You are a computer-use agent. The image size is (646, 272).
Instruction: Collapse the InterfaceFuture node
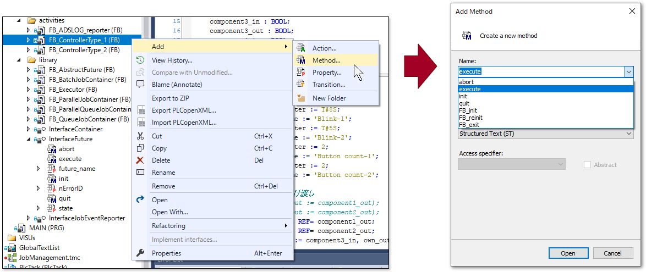(29, 139)
